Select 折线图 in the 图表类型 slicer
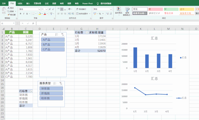This screenshot has width=199, height=120. 51,93
